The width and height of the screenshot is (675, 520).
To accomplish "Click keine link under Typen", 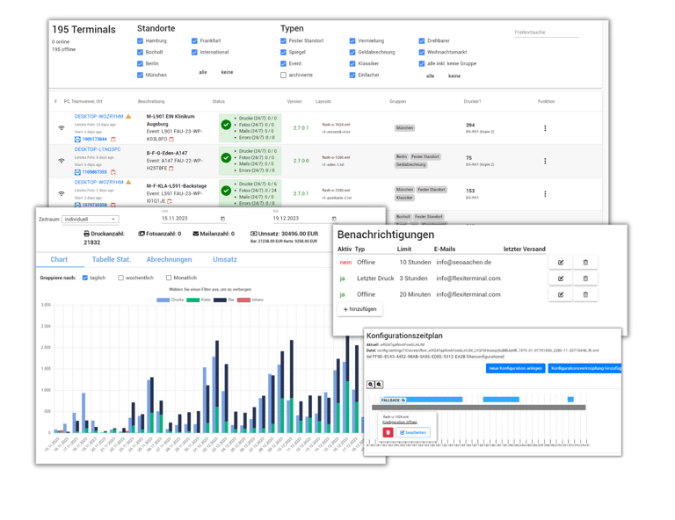I will pos(454,76).
